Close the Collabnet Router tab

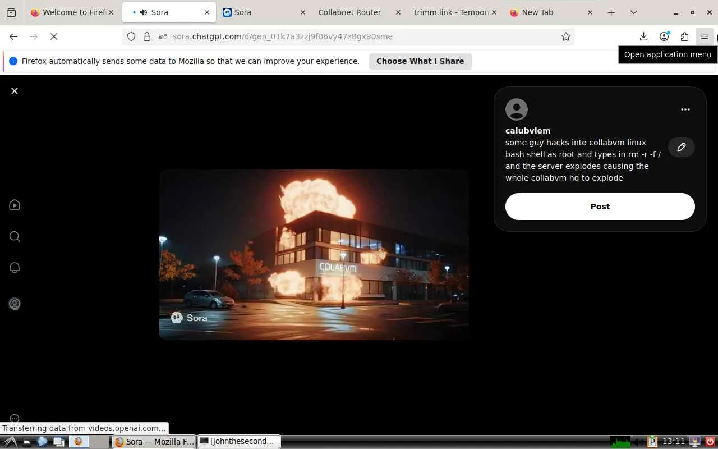(398, 12)
